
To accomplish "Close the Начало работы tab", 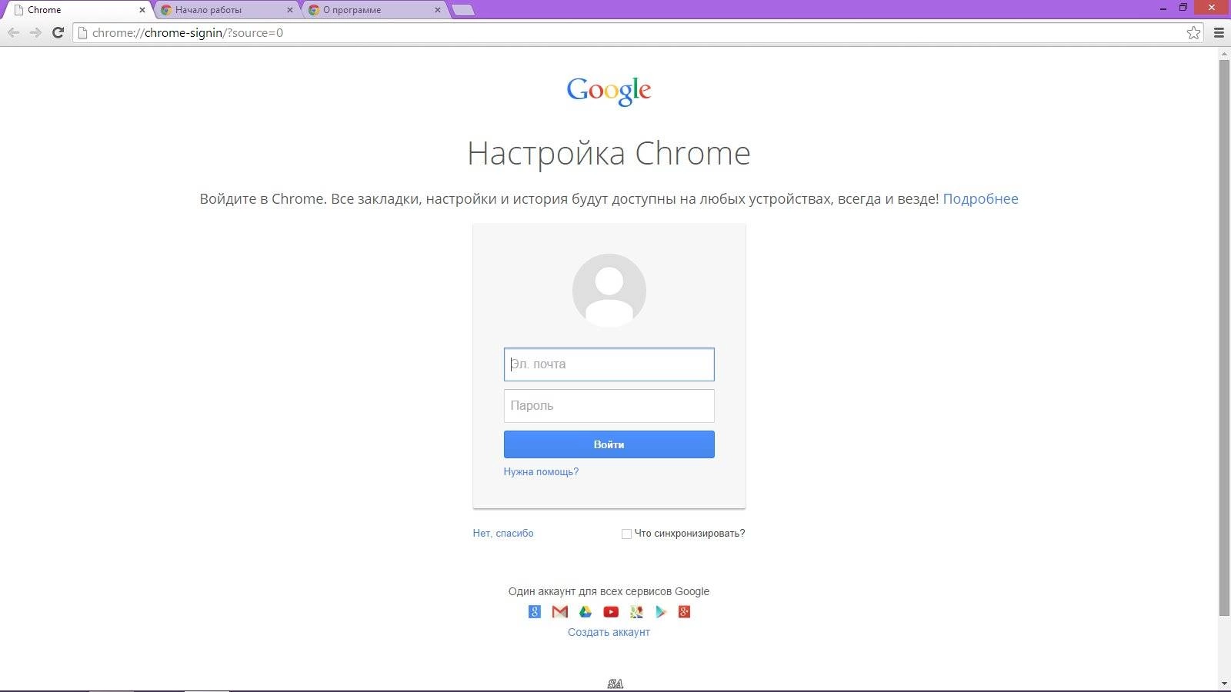I will [x=290, y=10].
